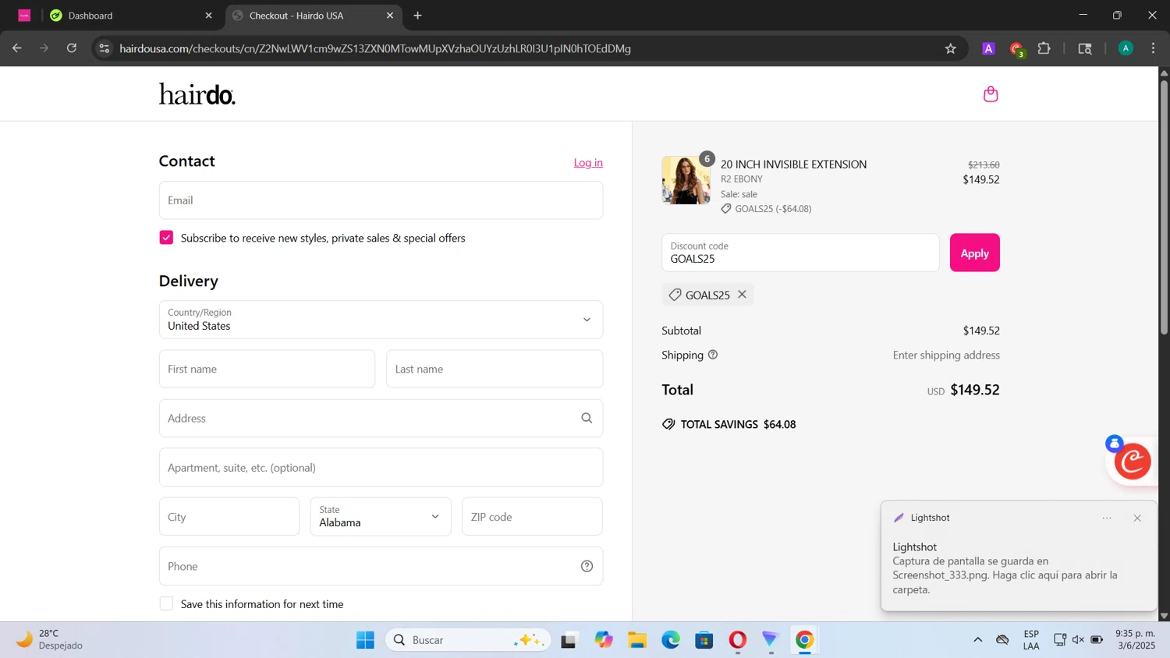
Task: Click the purple A extension icon
Action: coord(988,48)
